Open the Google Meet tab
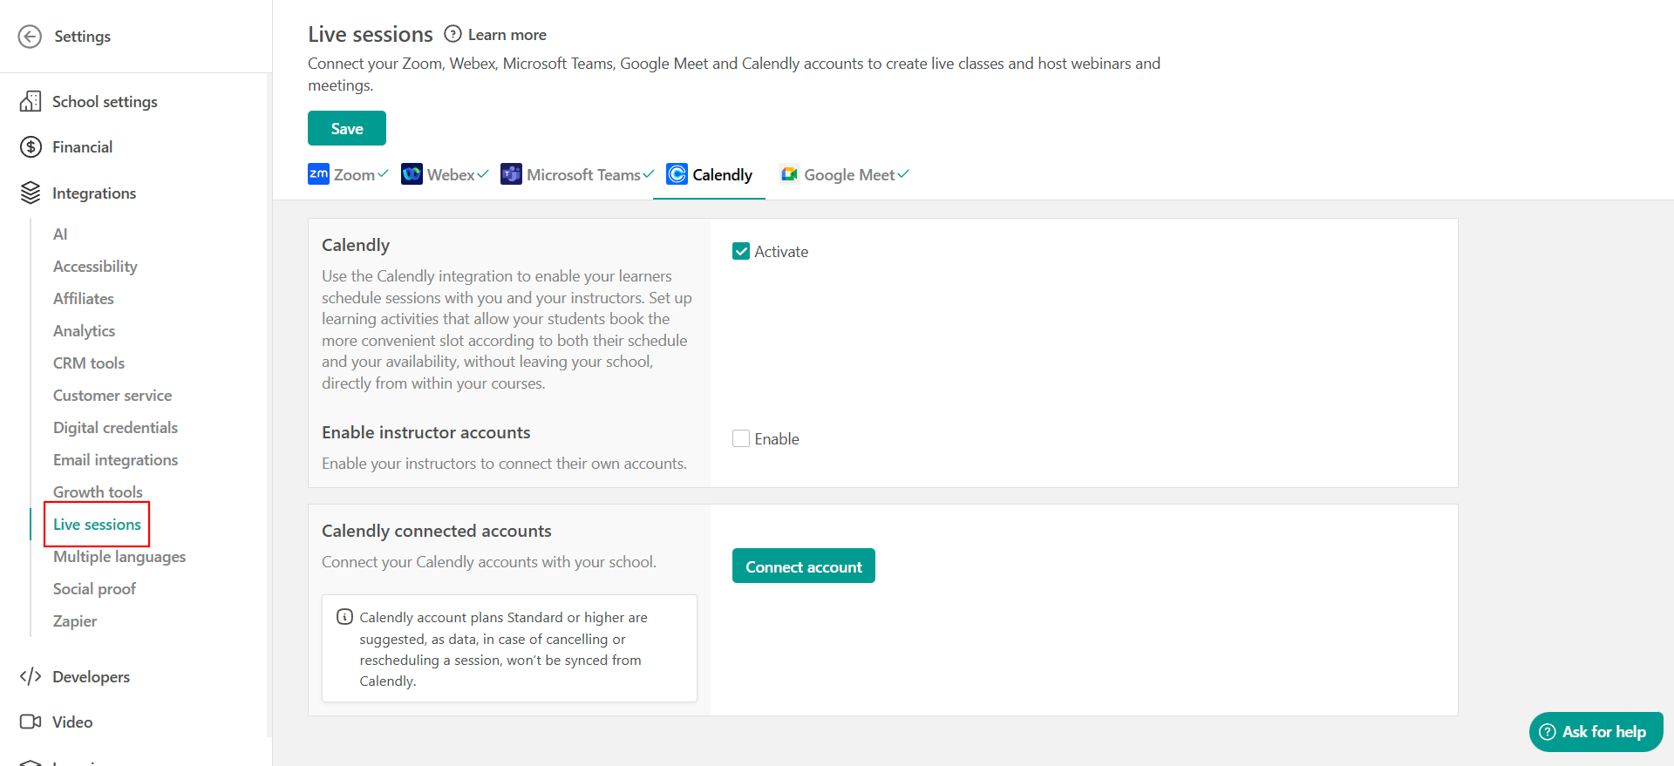Image resolution: width=1674 pixels, height=766 pixels. (x=844, y=175)
